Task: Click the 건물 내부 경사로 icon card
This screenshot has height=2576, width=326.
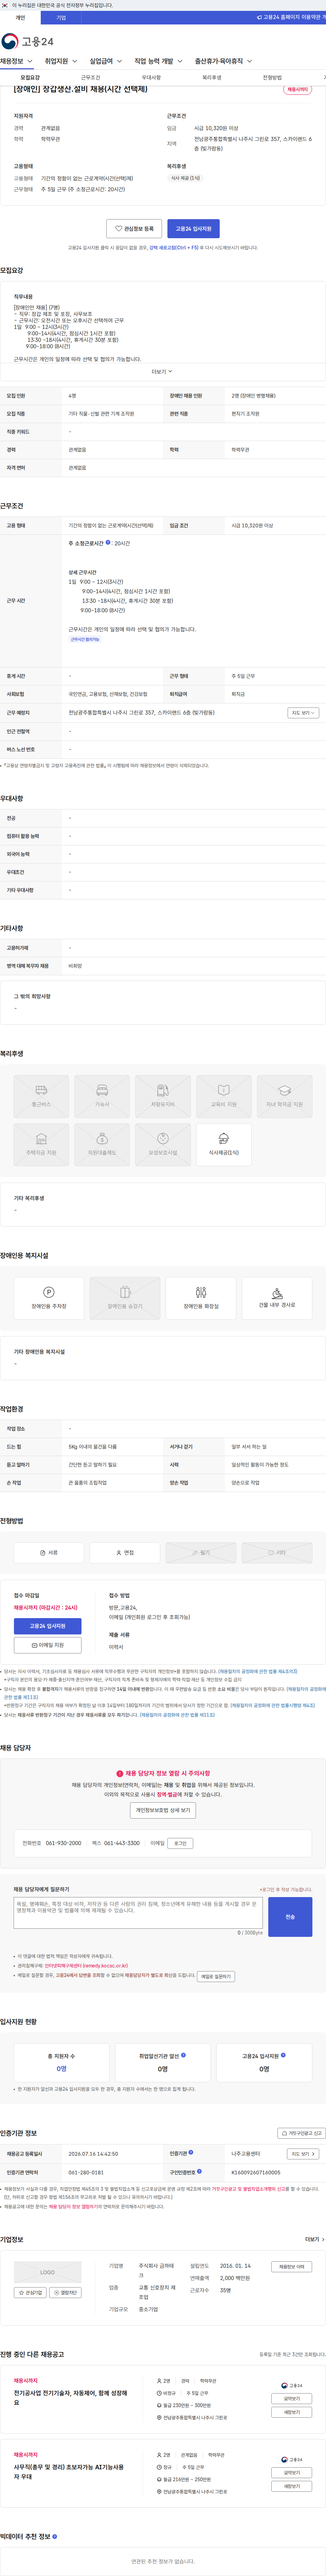Action: pos(277,1298)
